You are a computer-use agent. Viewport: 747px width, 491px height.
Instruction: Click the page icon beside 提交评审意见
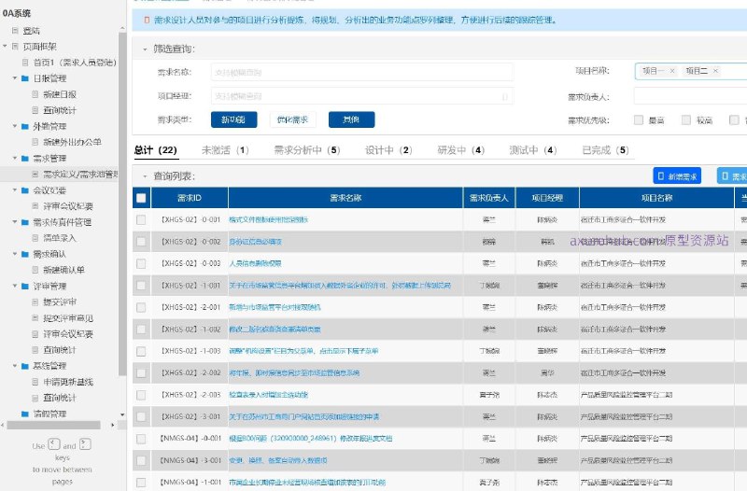click(x=35, y=317)
